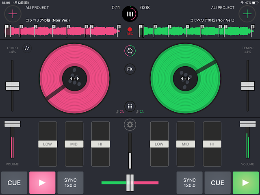The image size is (260, 195).
Task: Click right deck MID EQ handle
Action: 186,144
